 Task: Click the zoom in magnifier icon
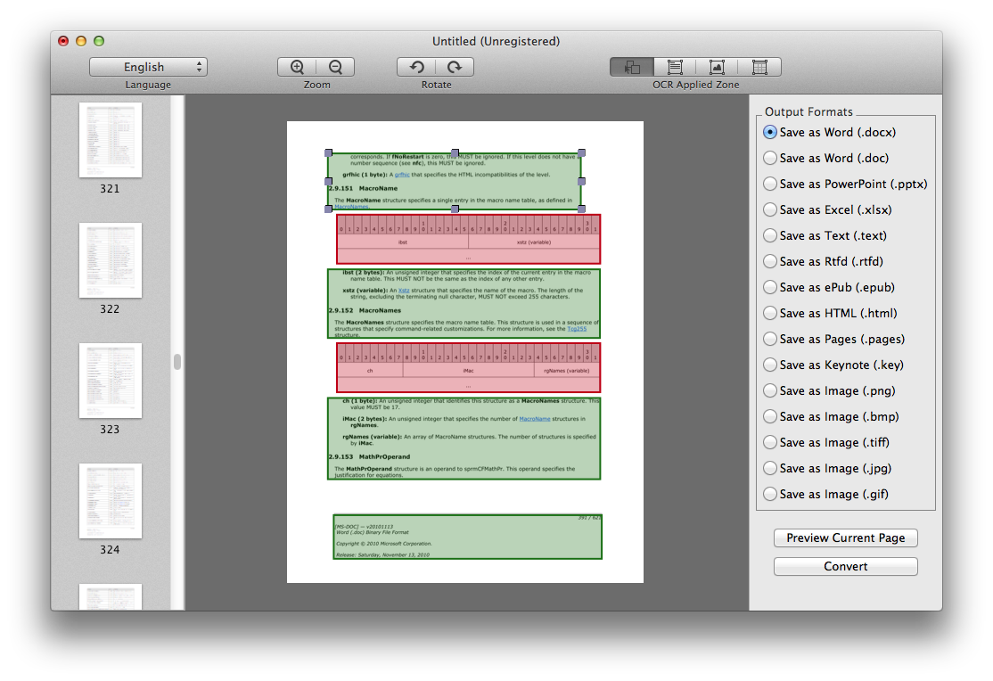[297, 67]
